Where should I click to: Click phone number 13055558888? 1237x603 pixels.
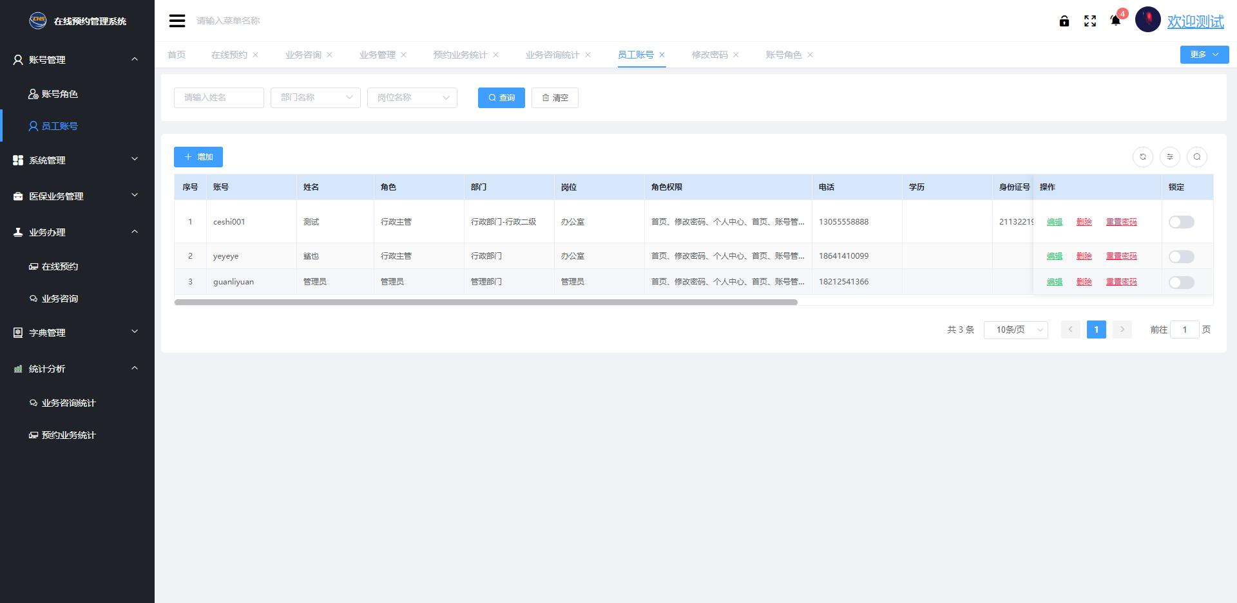coord(843,222)
